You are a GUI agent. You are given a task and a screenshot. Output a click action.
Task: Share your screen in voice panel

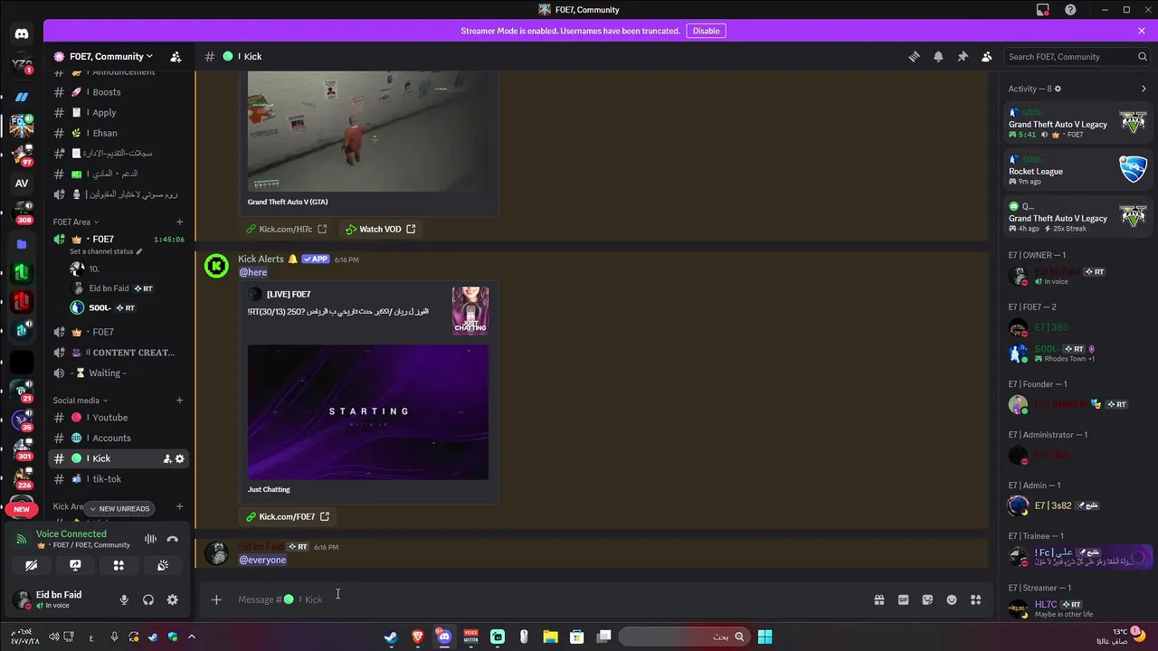[x=75, y=565]
